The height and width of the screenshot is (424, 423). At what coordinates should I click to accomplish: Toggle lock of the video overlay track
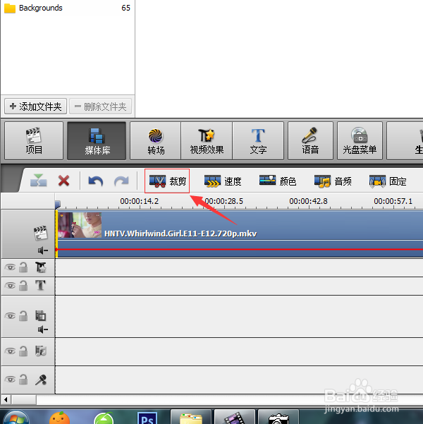23,316
